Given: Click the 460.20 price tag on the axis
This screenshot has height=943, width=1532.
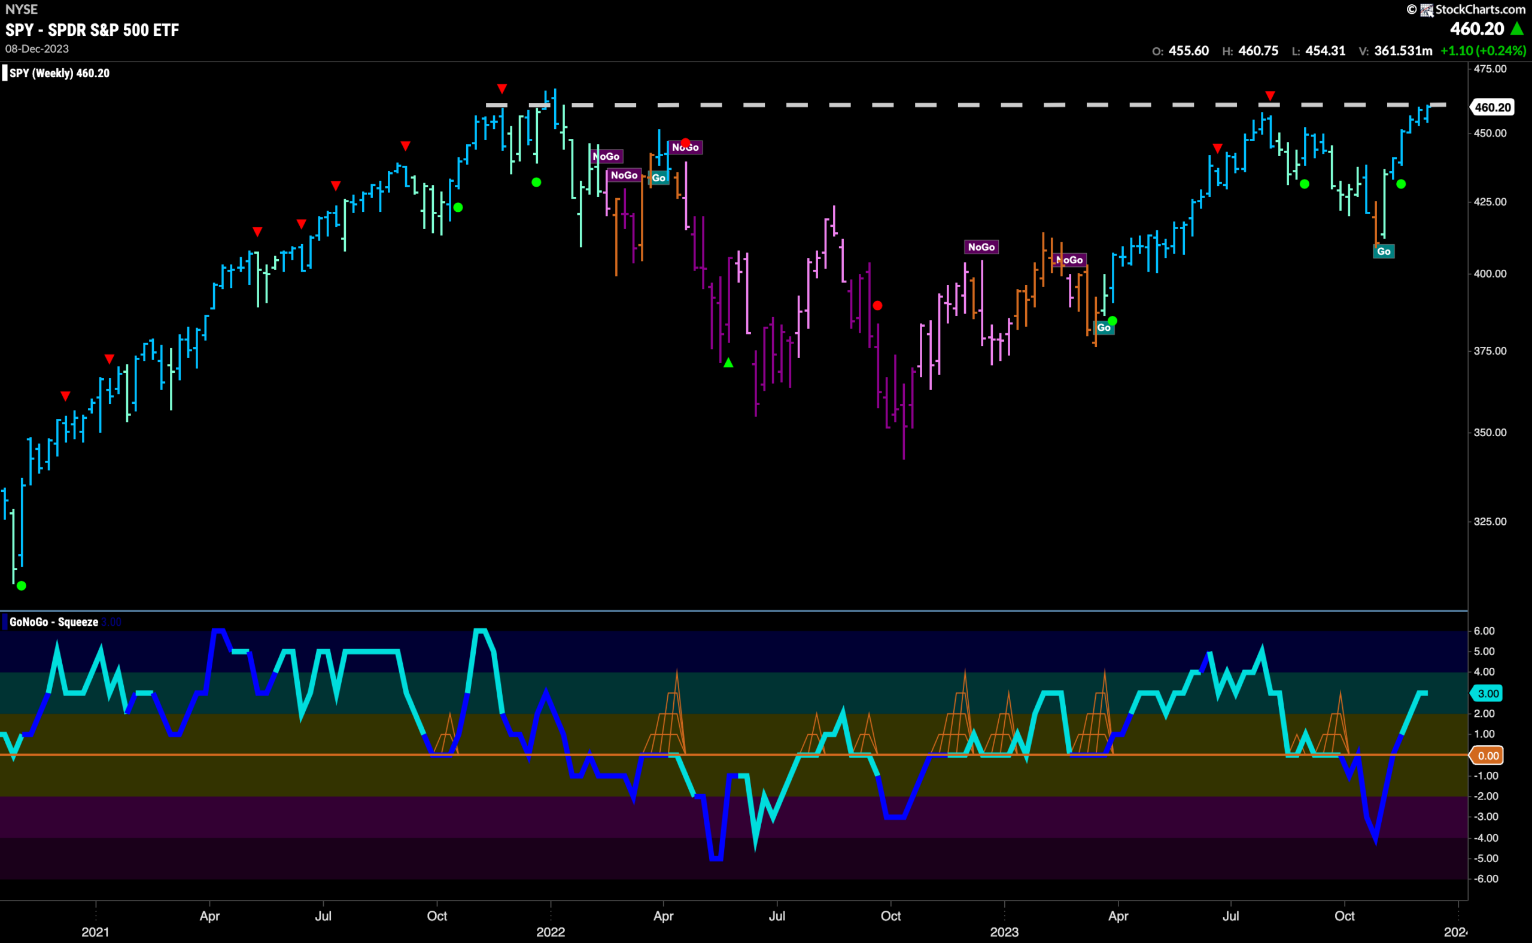Looking at the screenshot, I should (1492, 107).
